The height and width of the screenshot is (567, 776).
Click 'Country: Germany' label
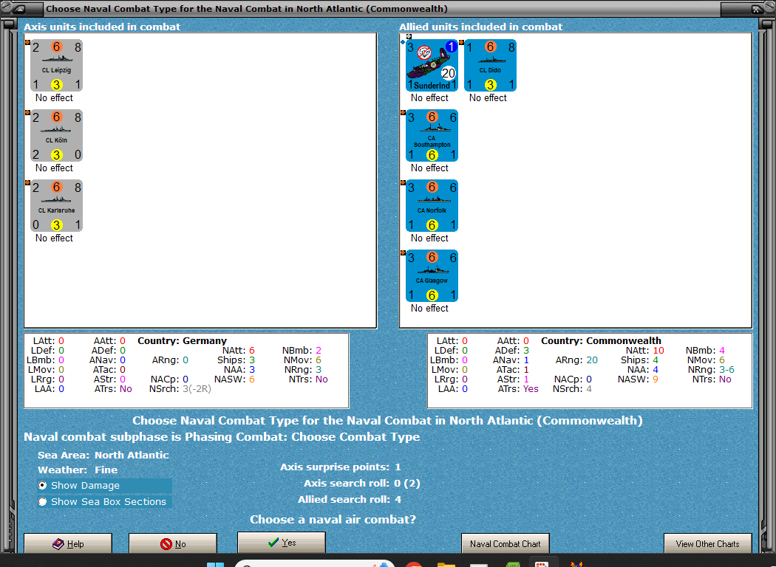click(x=182, y=340)
